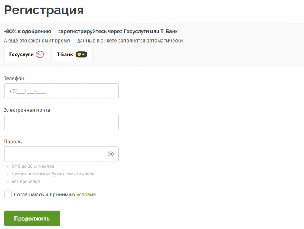Click the Соглашаюсь и принимаю label text

click(44, 194)
